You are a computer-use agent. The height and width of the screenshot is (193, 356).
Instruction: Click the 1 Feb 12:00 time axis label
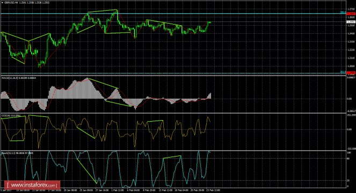coord(118,190)
